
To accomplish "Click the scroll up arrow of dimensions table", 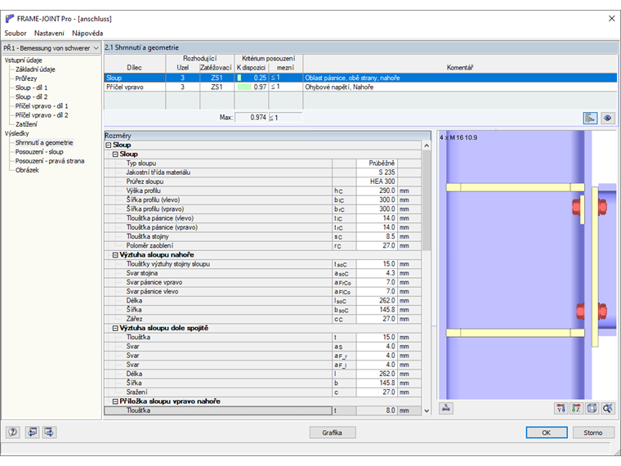I will click(427, 146).
